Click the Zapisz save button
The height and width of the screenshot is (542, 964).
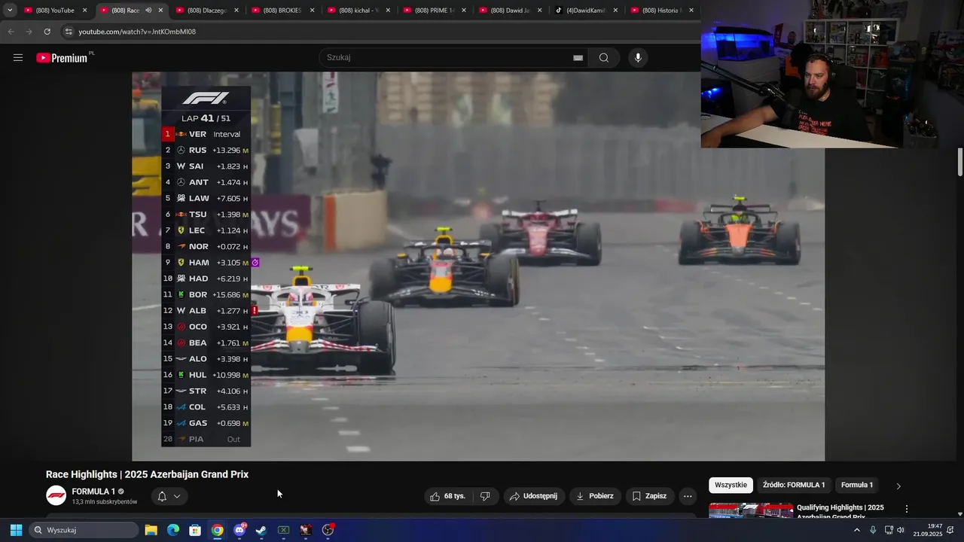649,496
